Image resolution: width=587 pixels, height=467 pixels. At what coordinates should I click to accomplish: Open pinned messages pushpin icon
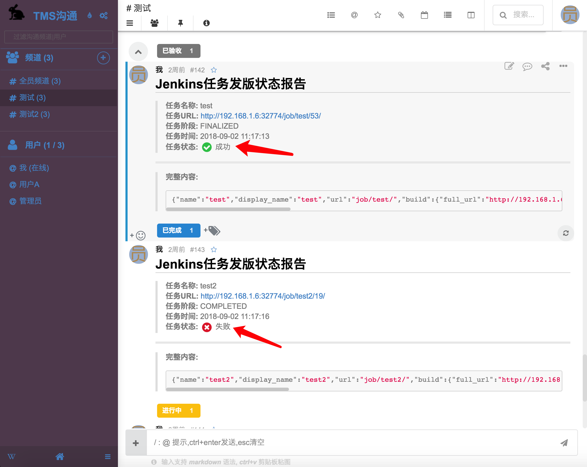[x=180, y=23]
